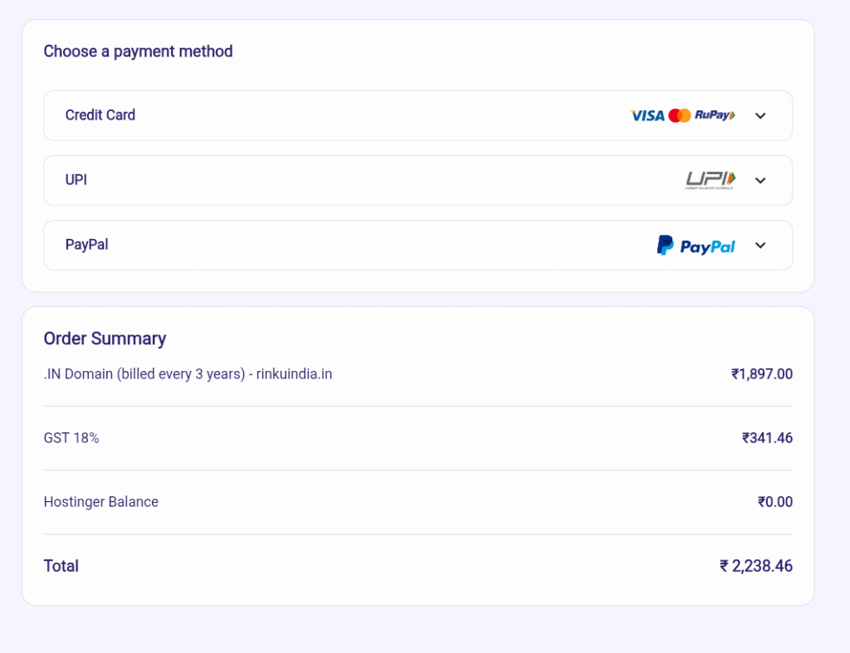Click the Hostinger Balance label
Viewport: 850px width, 653px height.
point(101,502)
